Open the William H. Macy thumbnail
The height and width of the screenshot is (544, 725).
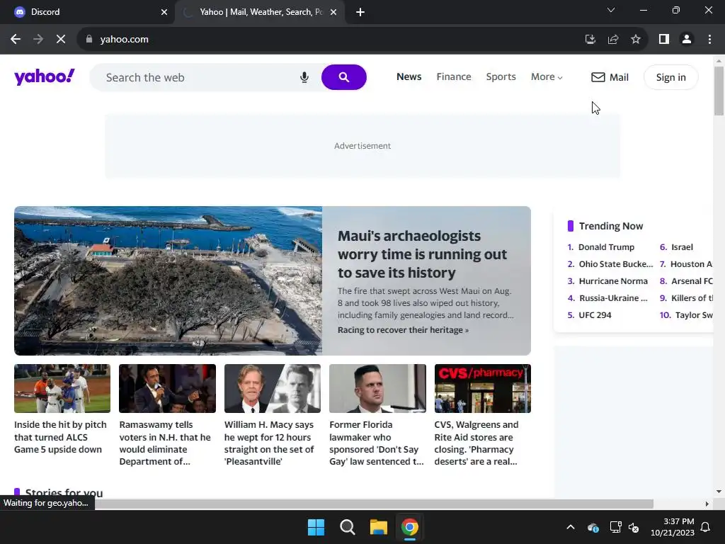[273, 389]
